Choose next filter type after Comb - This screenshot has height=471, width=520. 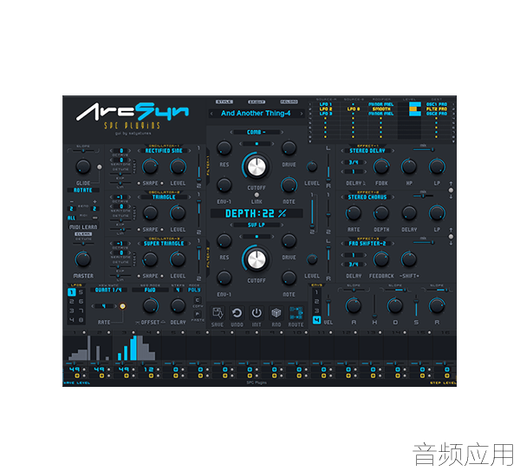click(x=282, y=132)
